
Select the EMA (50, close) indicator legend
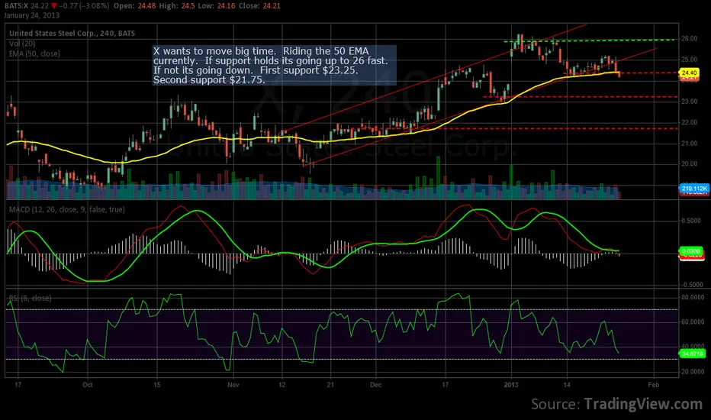(34, 53)
